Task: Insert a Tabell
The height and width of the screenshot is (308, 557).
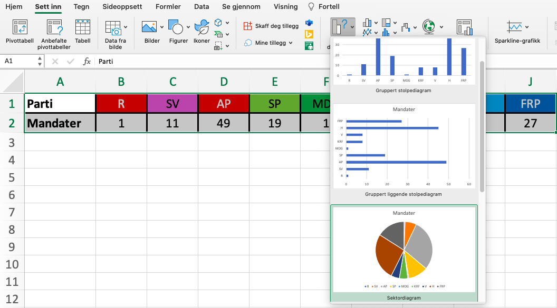Action: [x=82, y=29]
